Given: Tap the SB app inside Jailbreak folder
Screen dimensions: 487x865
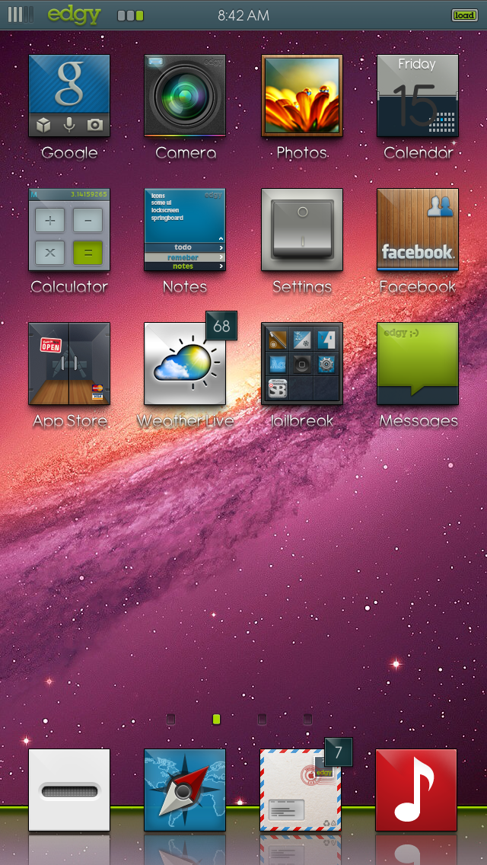Looking at the screenshot, I should pyautogui.click(x=278, y=388).
